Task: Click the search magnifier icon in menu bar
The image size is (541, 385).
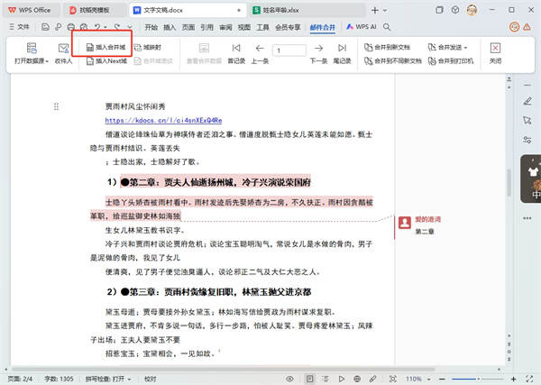Action: click(x=387, y=27)
